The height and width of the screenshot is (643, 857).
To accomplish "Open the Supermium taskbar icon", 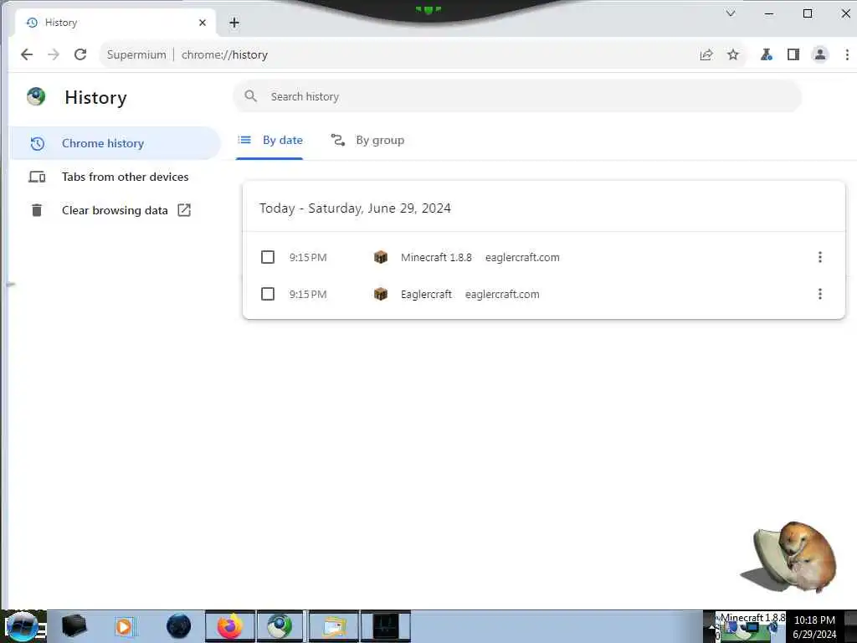I will 280,626.
